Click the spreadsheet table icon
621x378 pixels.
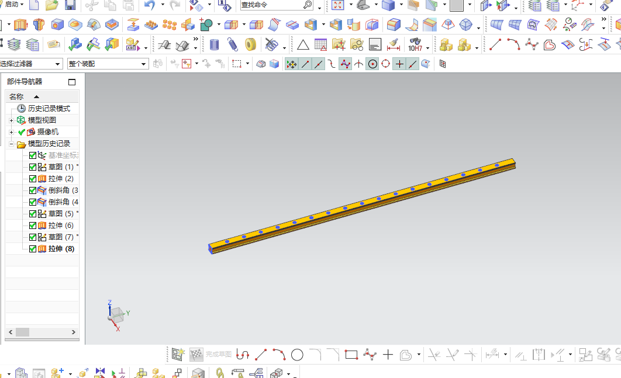pyautogui.click(x=320, y=44)
